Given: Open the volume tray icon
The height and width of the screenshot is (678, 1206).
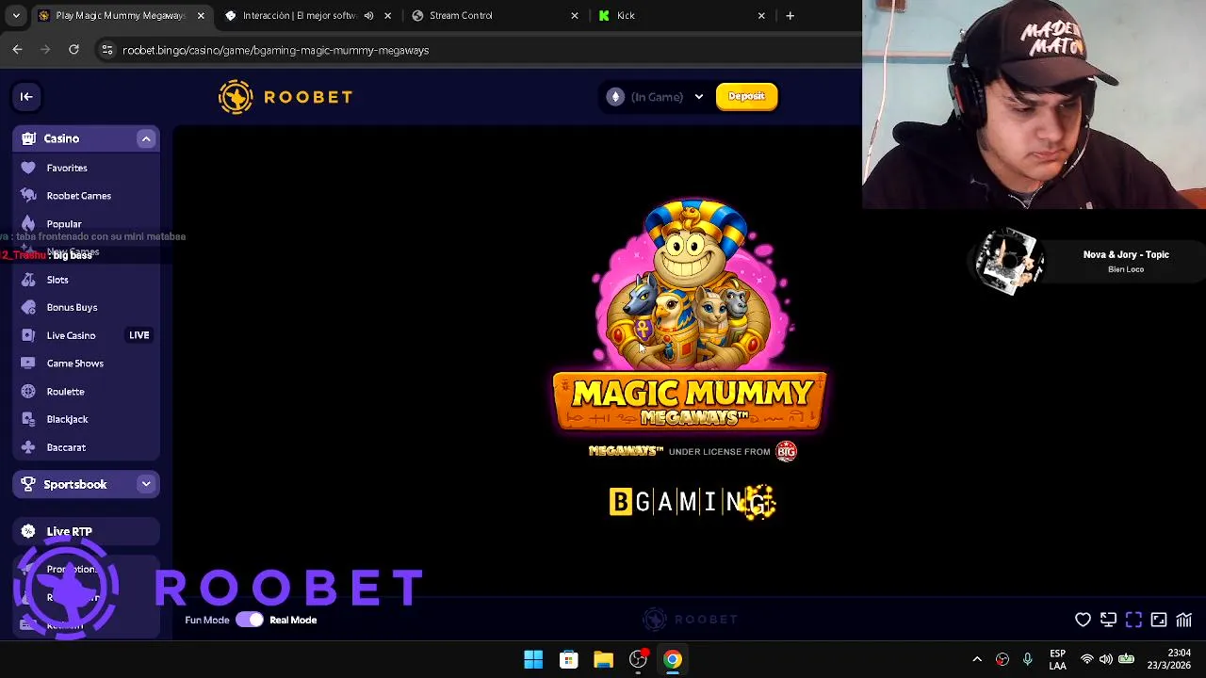Looking at the screenshot, I should tap(1106, 659).
